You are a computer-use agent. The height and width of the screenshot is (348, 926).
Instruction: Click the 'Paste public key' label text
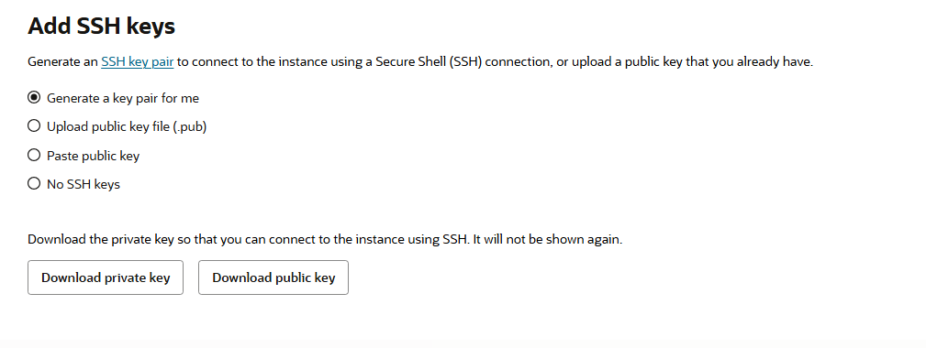tap(94, 156)
